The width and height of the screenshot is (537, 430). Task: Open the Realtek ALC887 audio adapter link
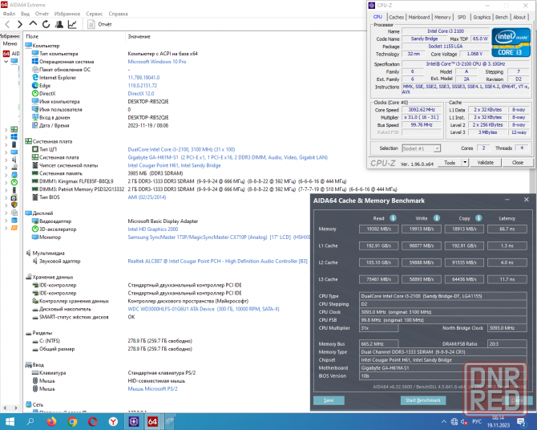click(217, 261)
